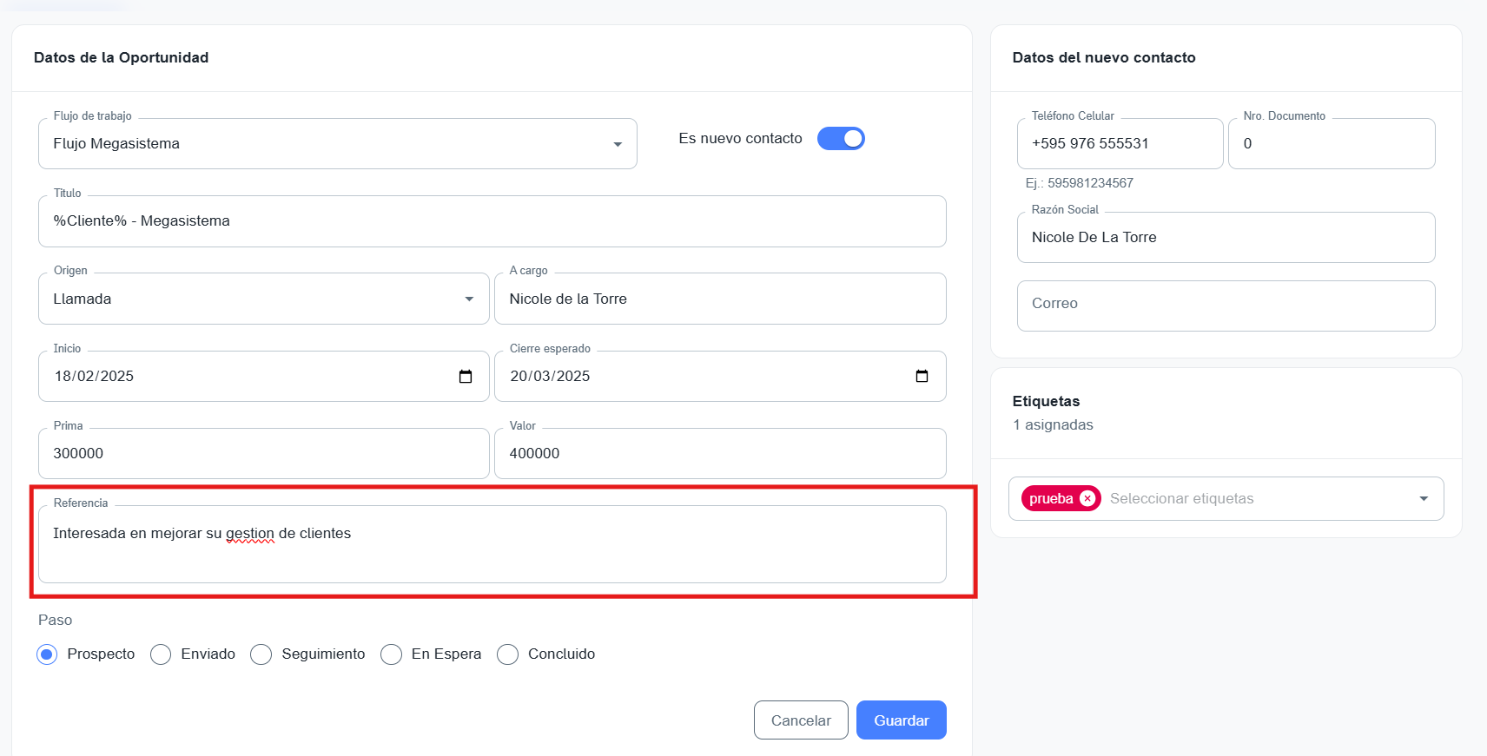The width and height of the screenshot is (1487, 756).
Task: Click into the Correo input field
Action: coord(1225,305)
